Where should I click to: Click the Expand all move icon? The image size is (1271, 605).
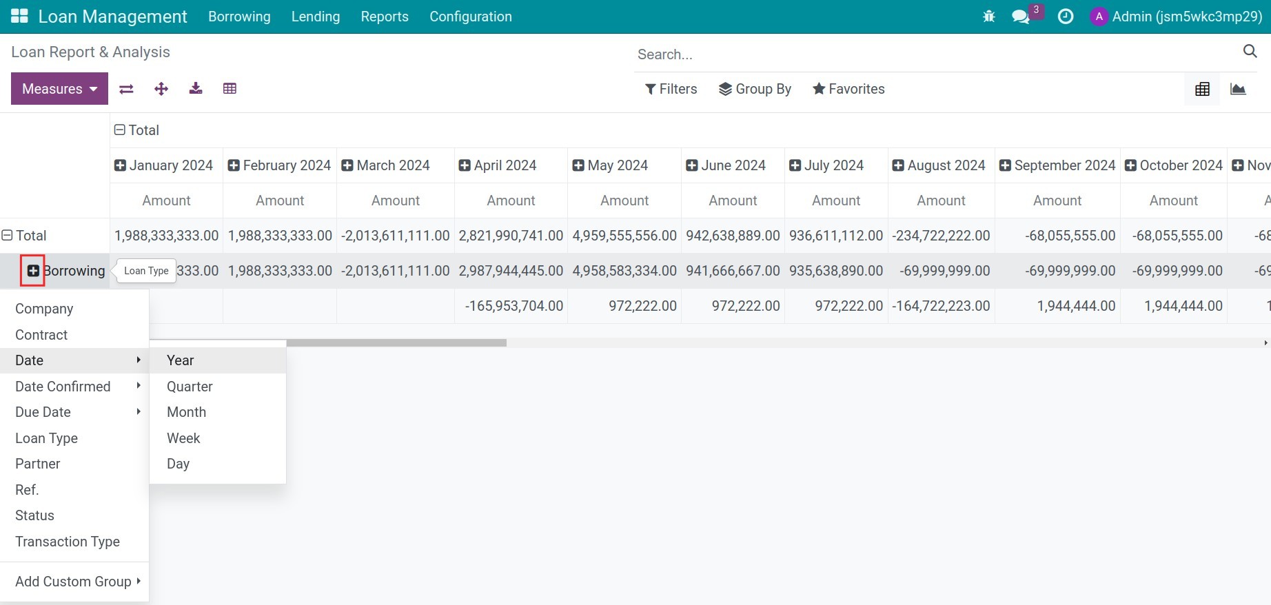161,89
